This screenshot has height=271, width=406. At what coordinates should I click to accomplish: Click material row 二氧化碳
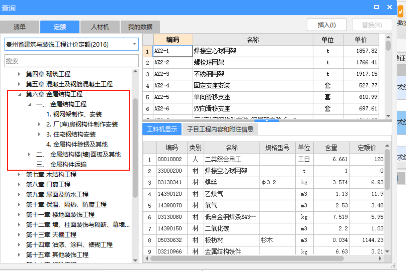tap(264, 229)
